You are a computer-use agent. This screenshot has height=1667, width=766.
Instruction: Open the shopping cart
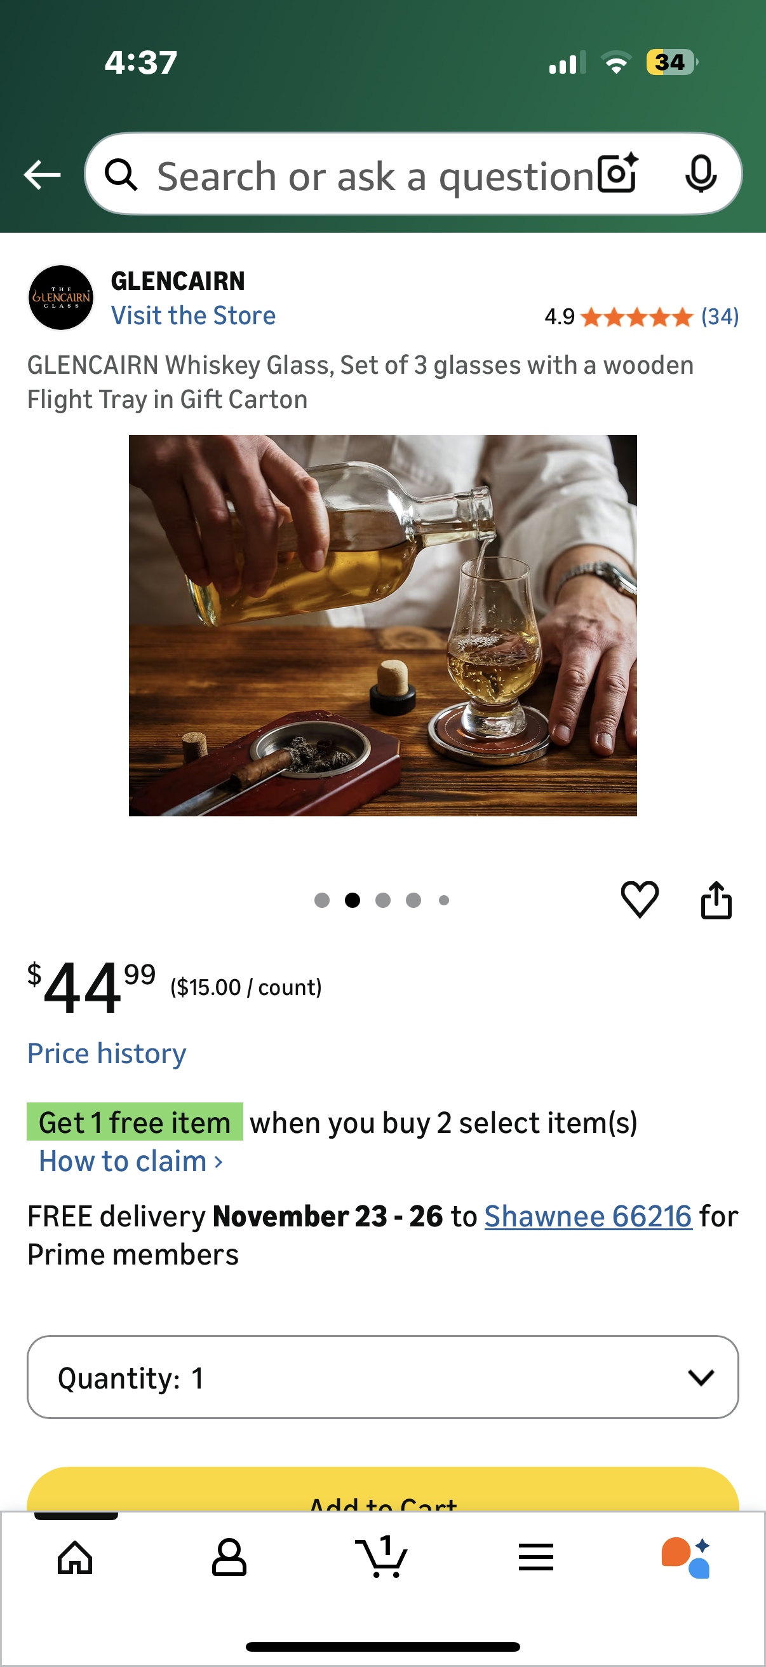tap(382, 1557)
